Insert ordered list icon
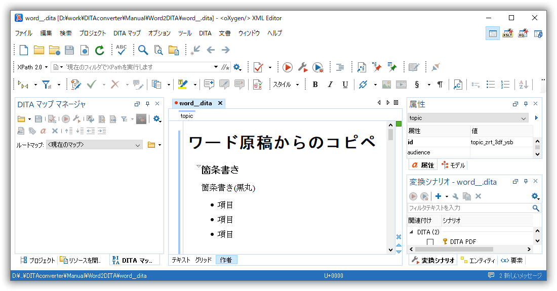The width and height of the screenshot is (557, 291). click(x=505, y=85)
